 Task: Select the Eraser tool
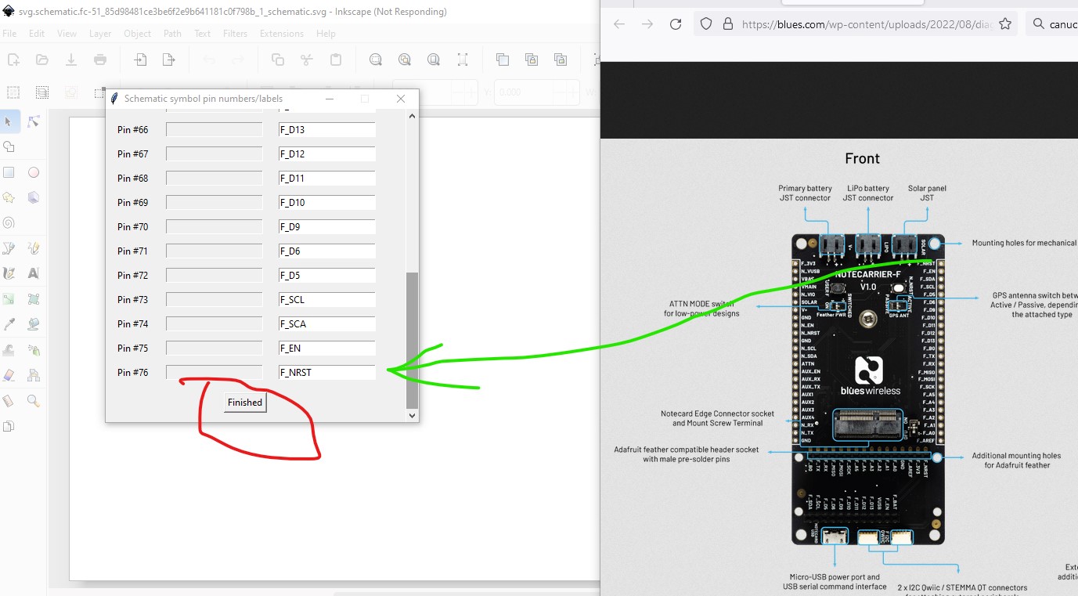click(9, 375)
